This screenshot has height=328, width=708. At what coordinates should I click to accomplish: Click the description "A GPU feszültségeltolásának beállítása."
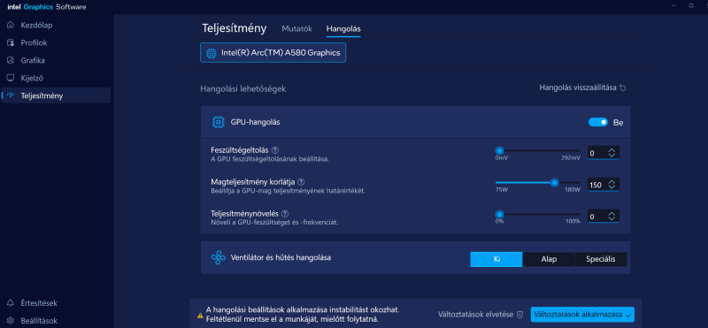270,159
